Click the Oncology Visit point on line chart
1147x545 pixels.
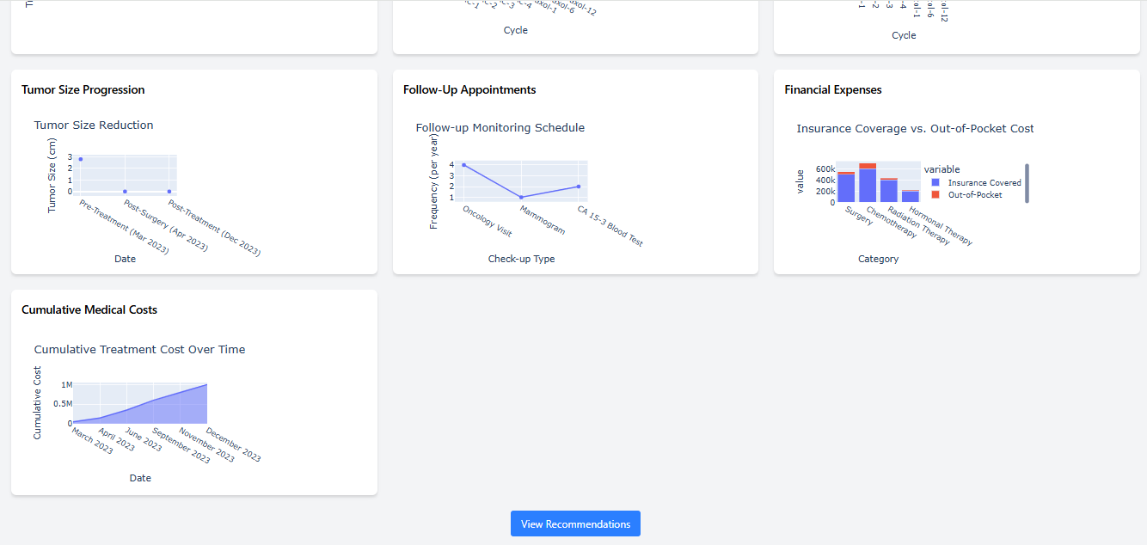pyautogui.click(x=463, y=165)
